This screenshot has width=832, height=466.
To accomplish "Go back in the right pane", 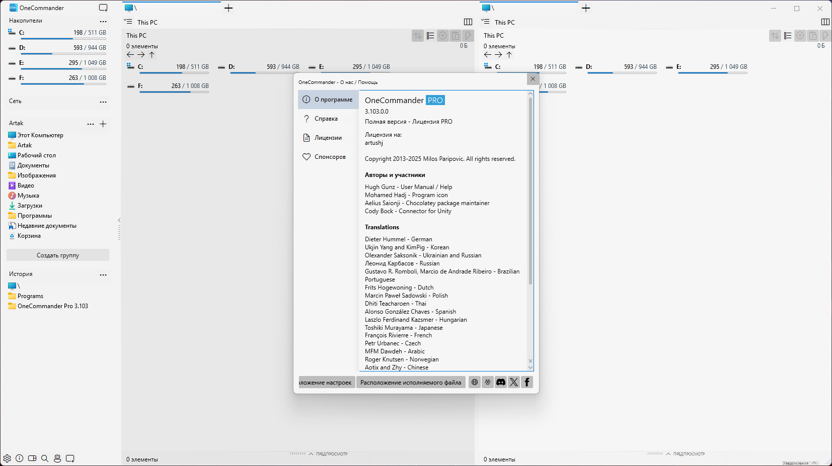I will click(x=488, y=55).
